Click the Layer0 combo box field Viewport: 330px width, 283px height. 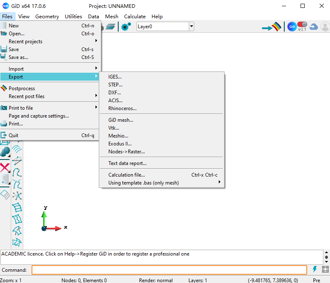[x=163, y=27]
